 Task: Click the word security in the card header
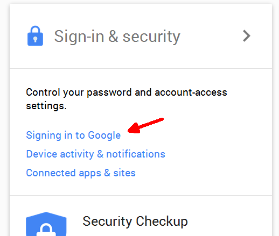[151, 37]
